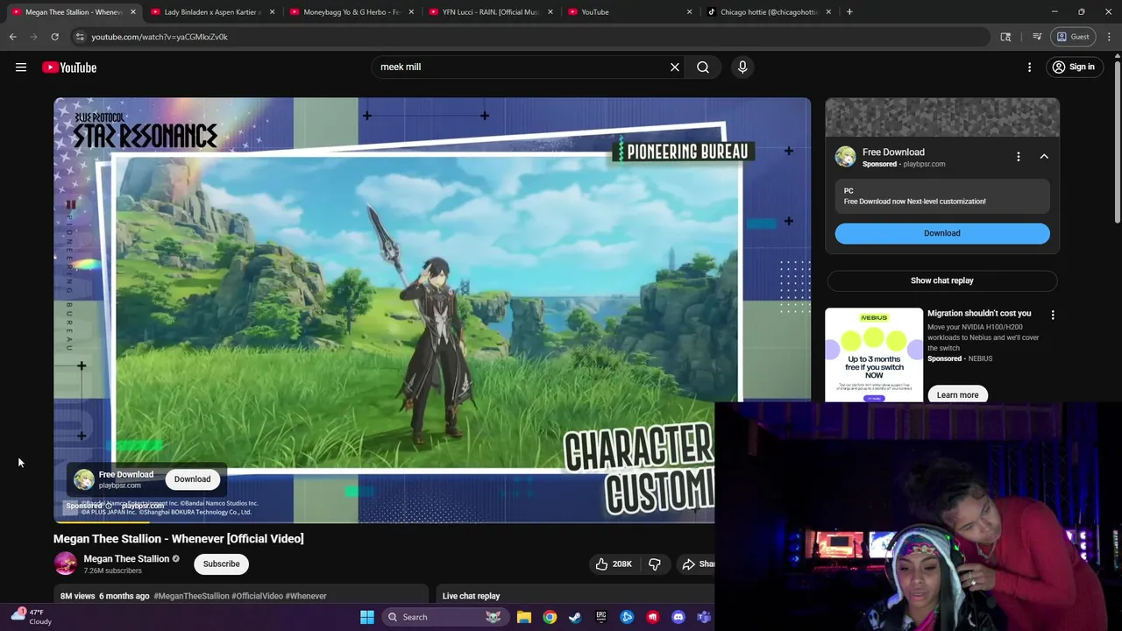
Task: Open the Free Download ad panel options menu
Action: pos(1019,157)
